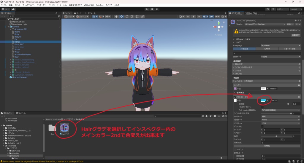
Task: Open the global search magnifier icon
Action: point(273,9)
